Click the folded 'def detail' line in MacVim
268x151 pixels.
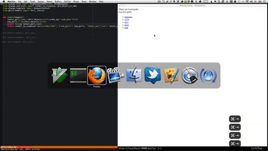20,33
